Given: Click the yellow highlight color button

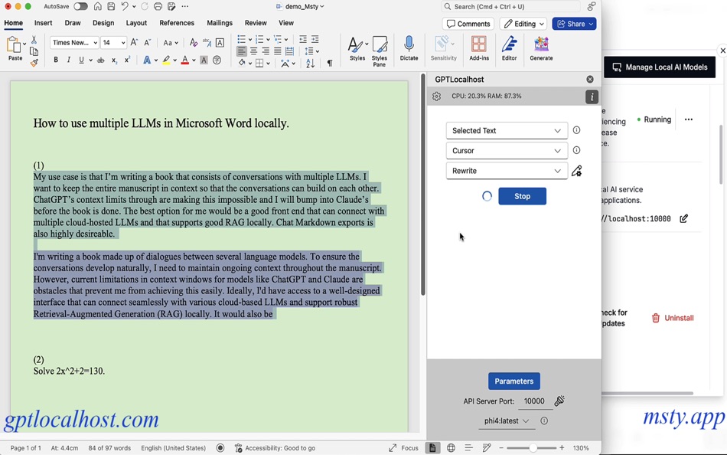Looking at the screenshot, I should point(167,60).
